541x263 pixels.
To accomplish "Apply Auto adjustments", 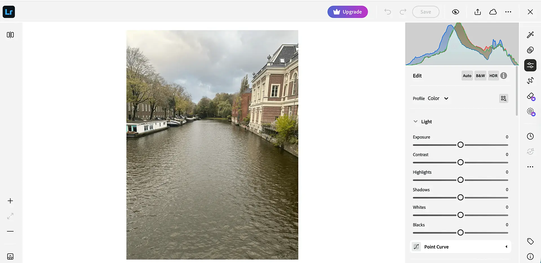I will (467, 76).
